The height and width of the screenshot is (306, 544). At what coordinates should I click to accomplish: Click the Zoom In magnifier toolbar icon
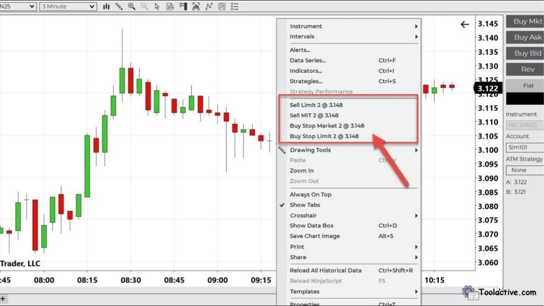click(x=132, y=6)
